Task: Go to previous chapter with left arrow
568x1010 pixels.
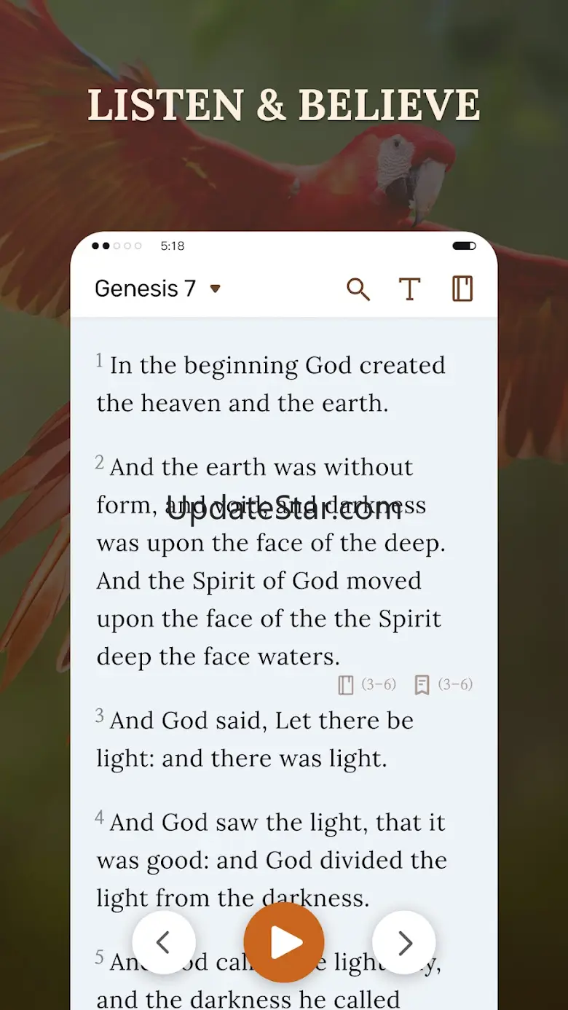Action: point(164,943)
